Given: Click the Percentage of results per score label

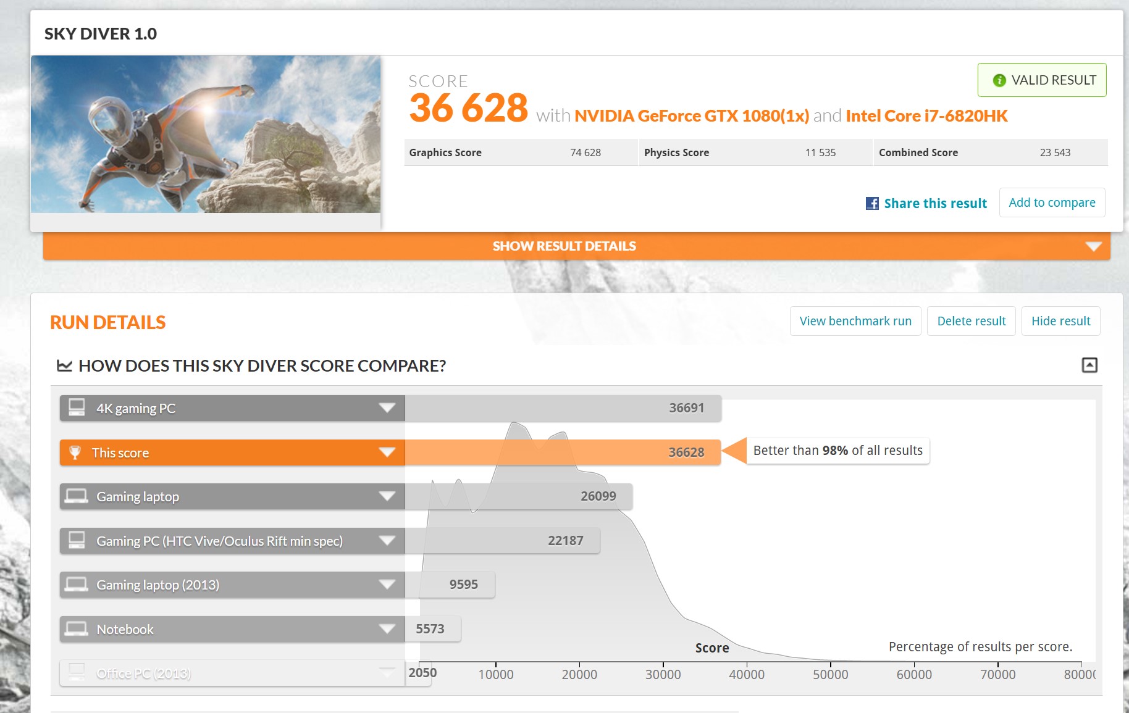Looking at the screenshot, I should click(x=980, y=646).
